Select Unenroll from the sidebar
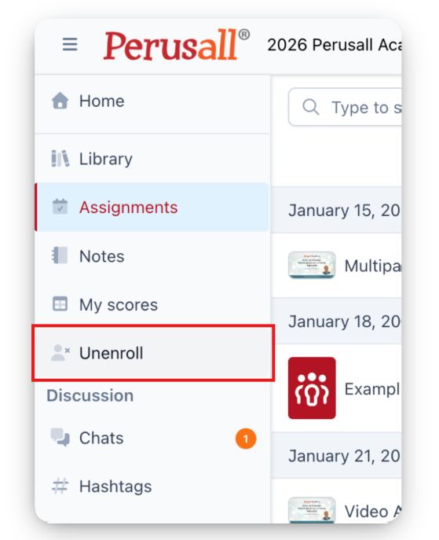 pos(152,353)
